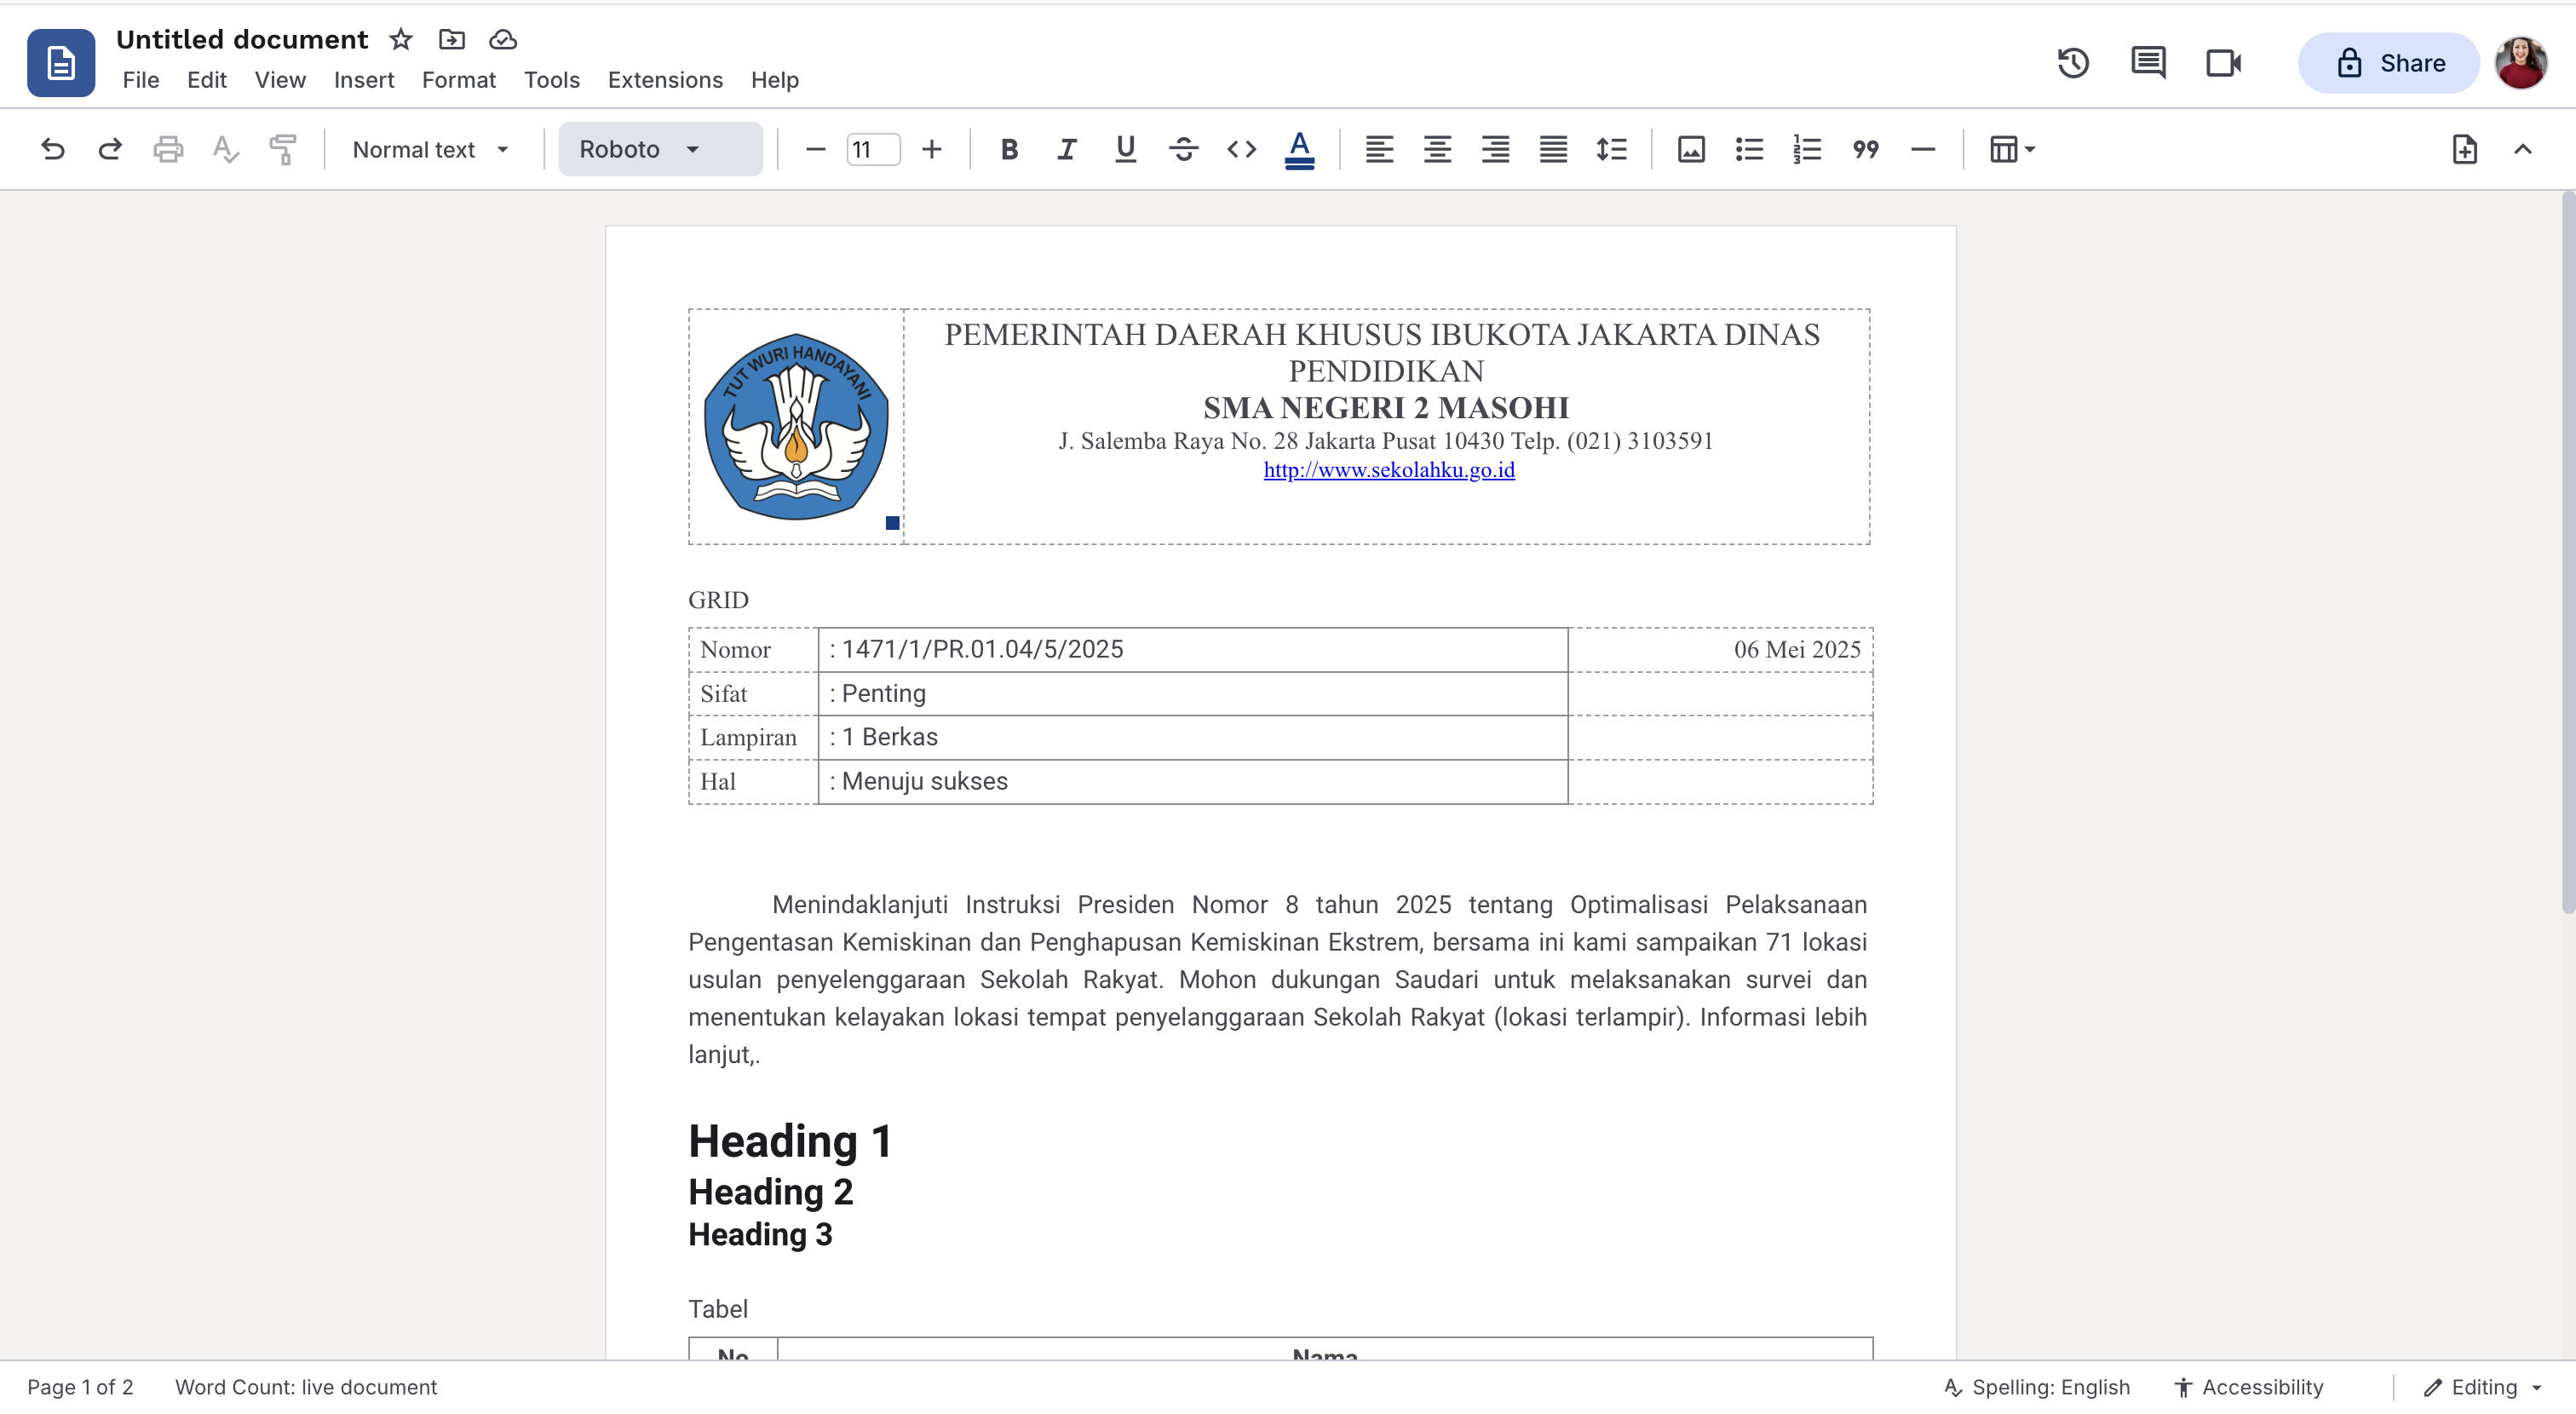Image resolution: width=2576 pixels, height=1414 pixels.
Task: Toggle Italic formatting
Action: (x=1067, y=150)
